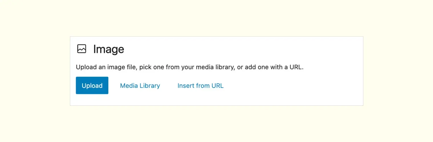Screen dimensions: 433x142
Task: Select the "Image" block heading text
Action: point(109,49)
